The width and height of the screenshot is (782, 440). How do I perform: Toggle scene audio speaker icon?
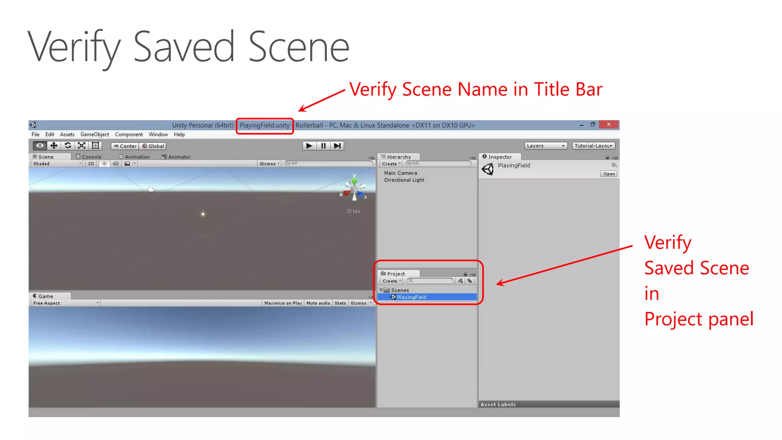pyautogui.click(x=116, y=163)
